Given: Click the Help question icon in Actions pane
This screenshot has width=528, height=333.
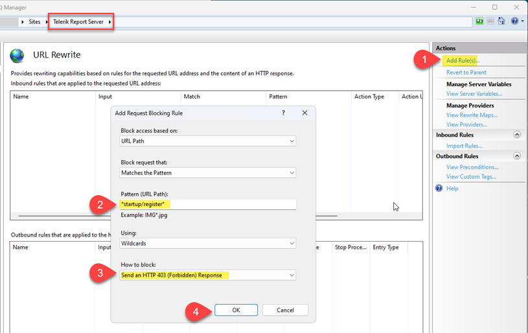Looking at the screenshot, I should 439,189.
